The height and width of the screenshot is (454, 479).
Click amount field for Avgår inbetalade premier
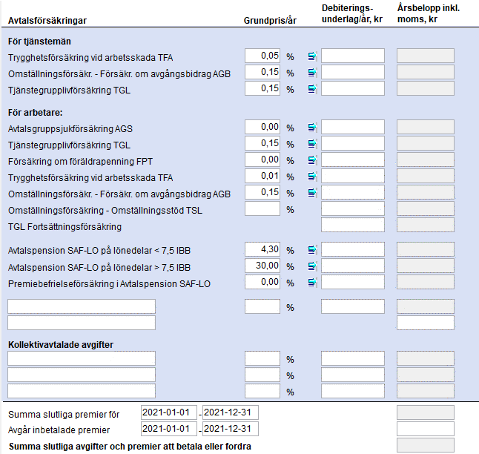pos(426,429)
